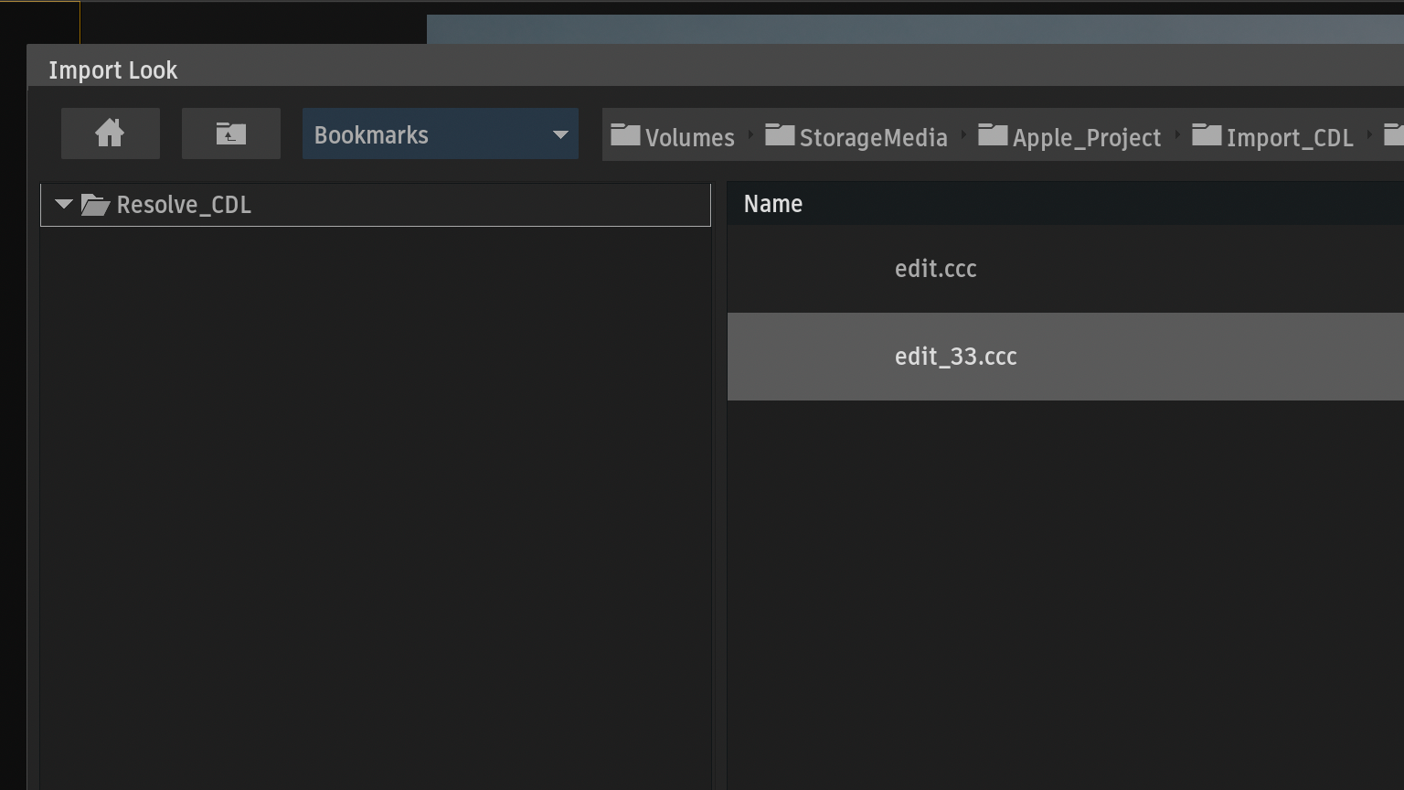The height and width of the screenshot is (790, 1404).
Task: Click the chevron after StorageMedia
Action: 963,135
